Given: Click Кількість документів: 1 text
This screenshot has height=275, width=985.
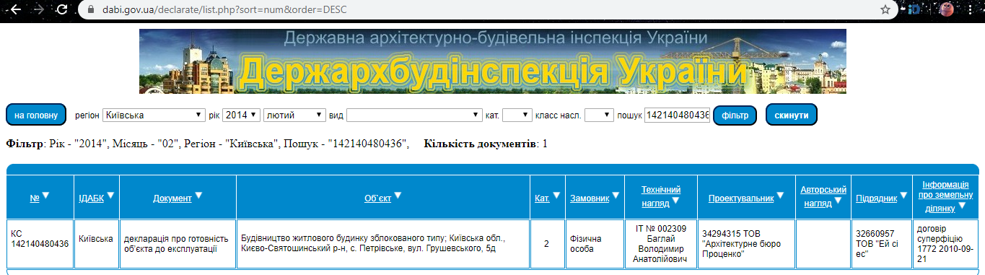Looking at the screenshot, I should 486,144.
